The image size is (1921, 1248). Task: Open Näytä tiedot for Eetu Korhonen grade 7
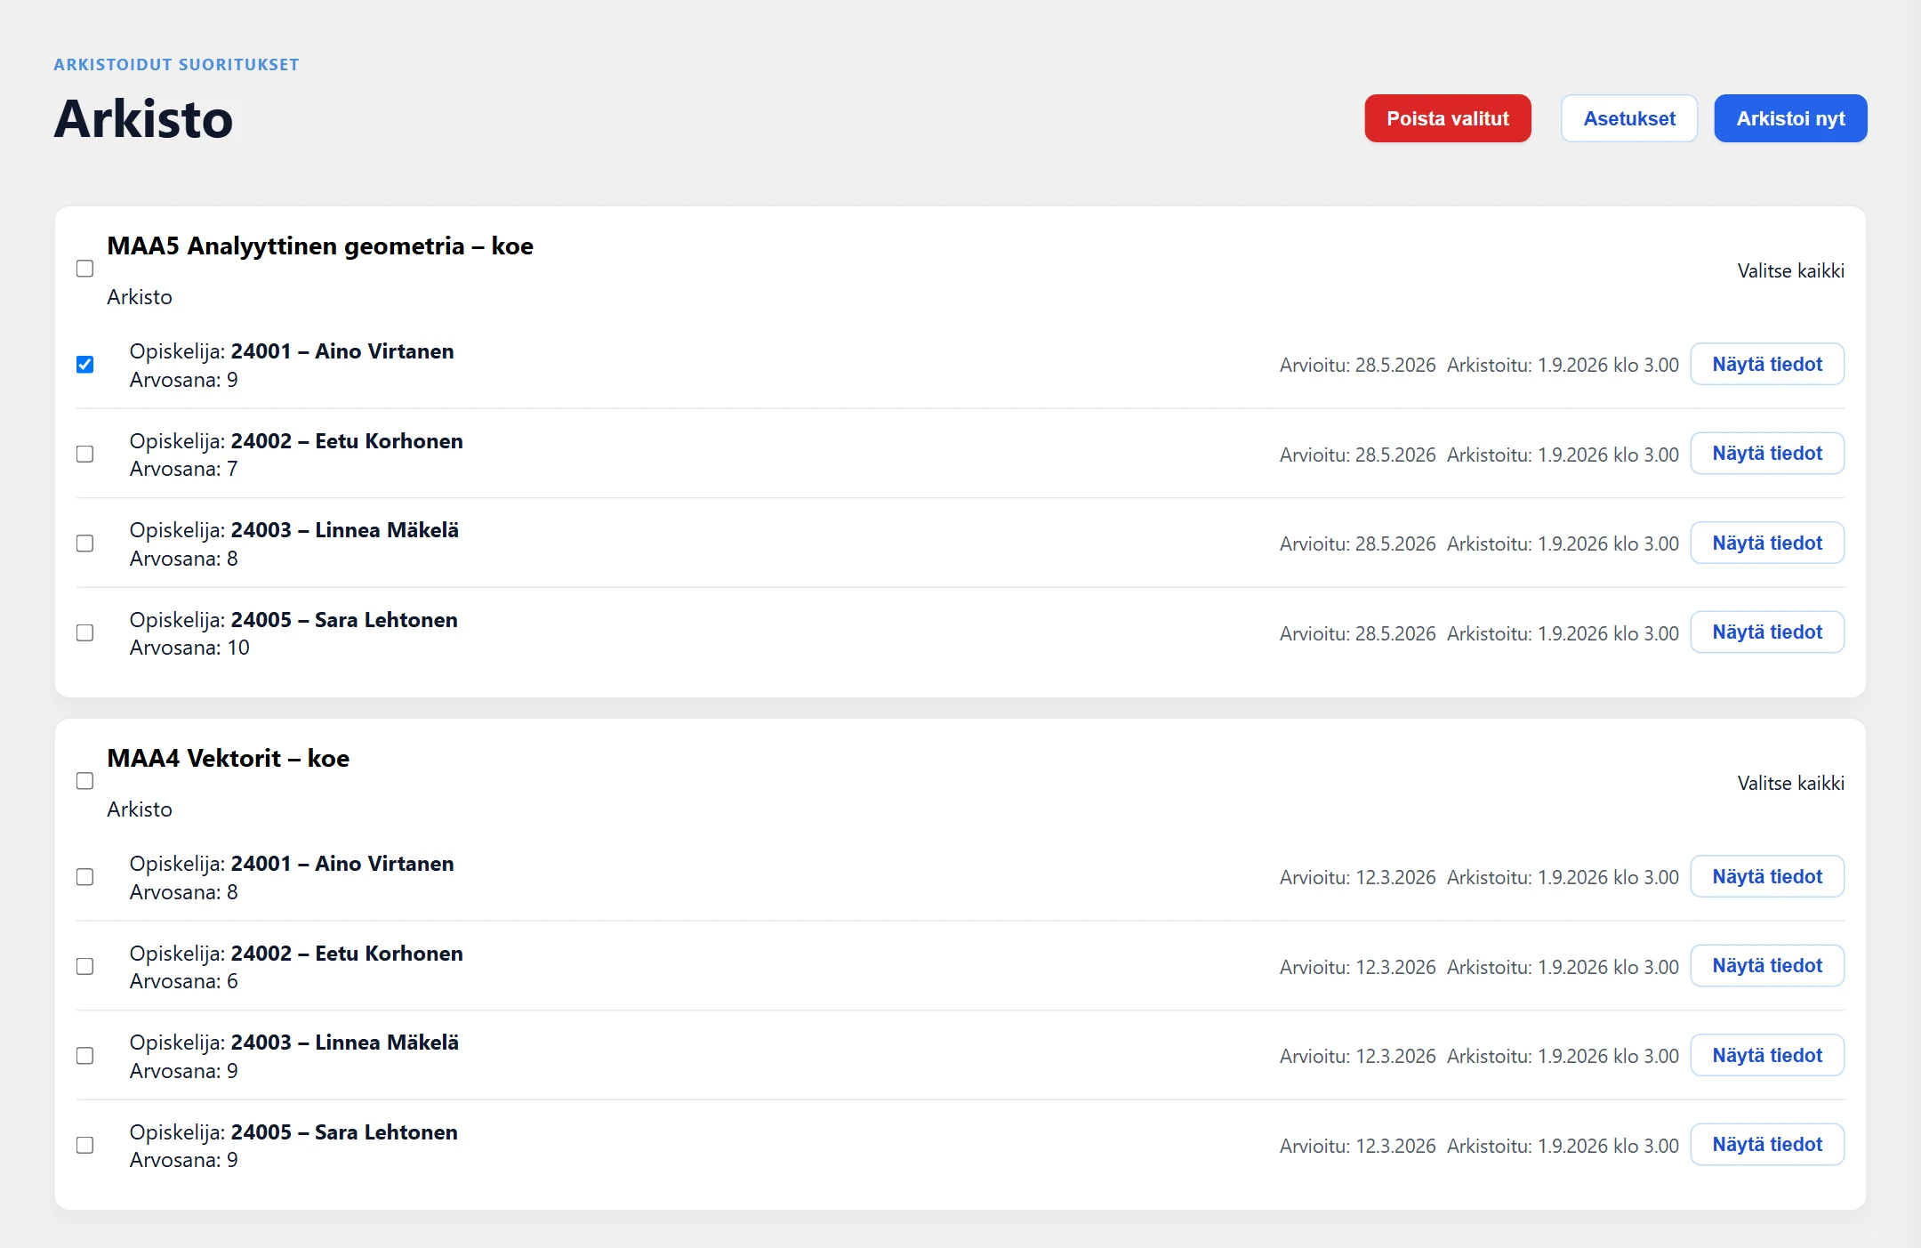pos(1767,454)
